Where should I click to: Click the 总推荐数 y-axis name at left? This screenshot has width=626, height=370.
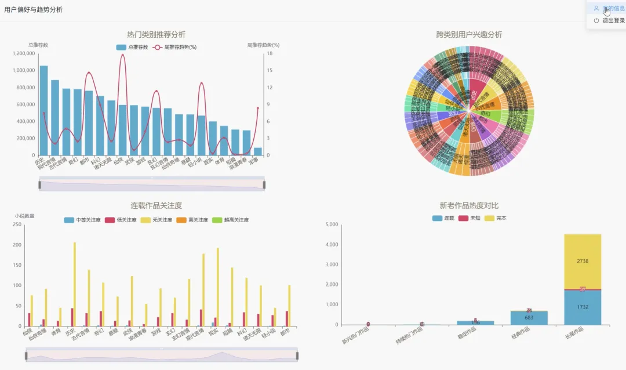pyautogui.click(x=38, y=45)
